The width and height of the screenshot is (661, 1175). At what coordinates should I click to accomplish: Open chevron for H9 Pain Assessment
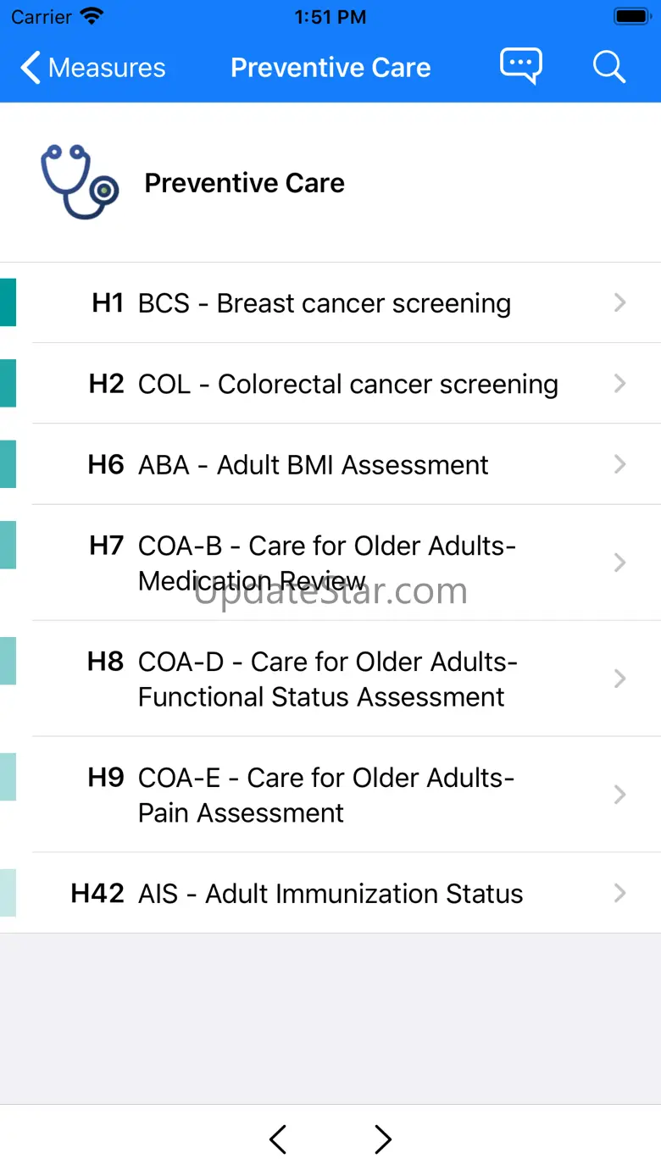pos(620,795)
